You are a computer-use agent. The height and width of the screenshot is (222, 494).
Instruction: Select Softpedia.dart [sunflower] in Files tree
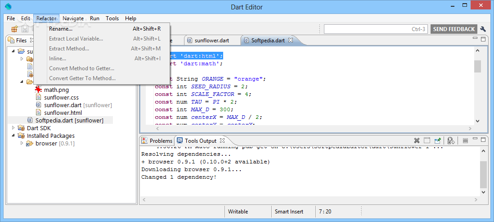coord(69,120)
